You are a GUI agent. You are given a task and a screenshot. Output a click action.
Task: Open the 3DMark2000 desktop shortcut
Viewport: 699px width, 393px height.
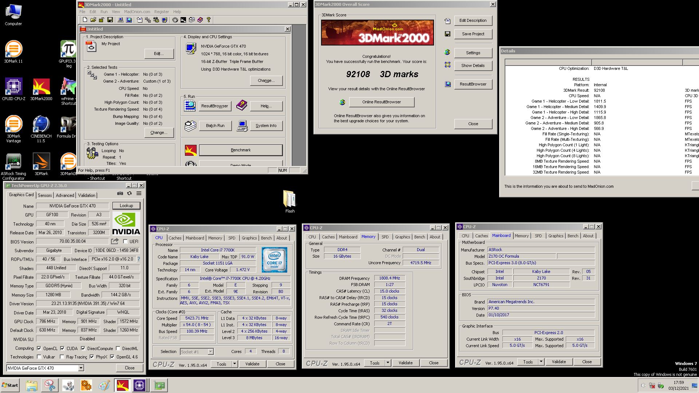pyautogui.click(x=41, y=89)
